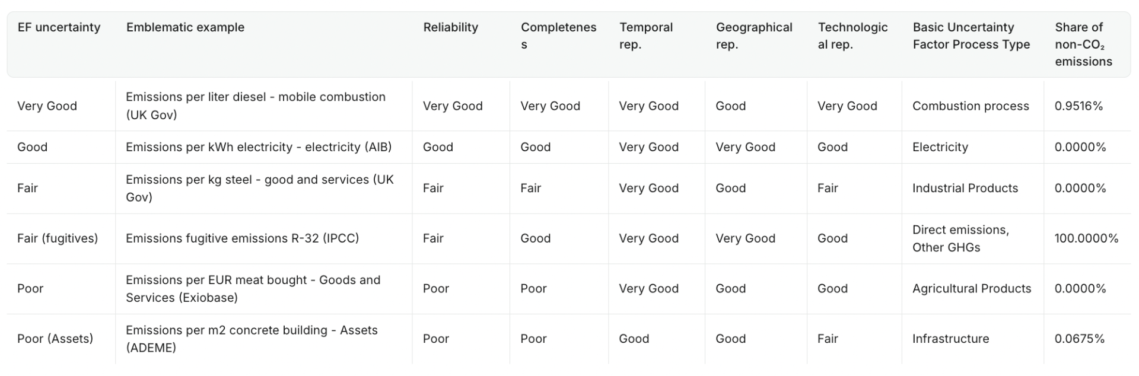
Task: Click the kWh electricity (AIB) example cell
Action: 259,147
